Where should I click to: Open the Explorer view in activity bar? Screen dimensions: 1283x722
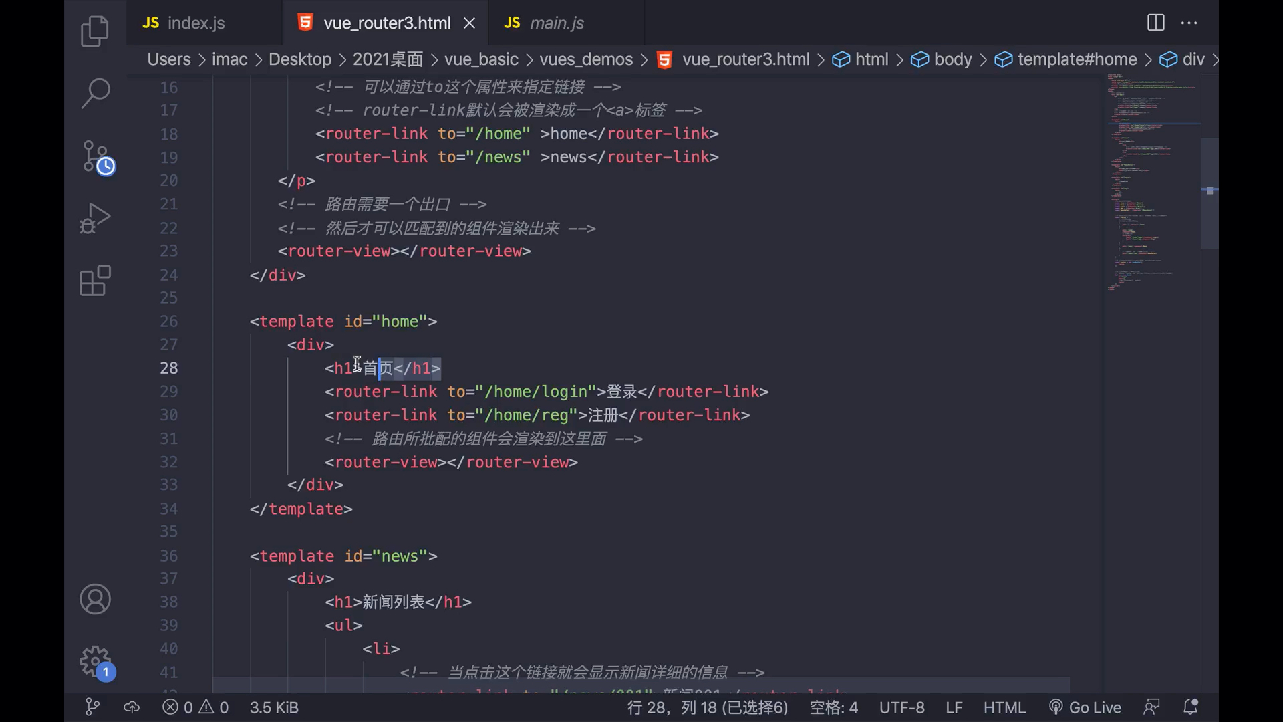(95, 31)
